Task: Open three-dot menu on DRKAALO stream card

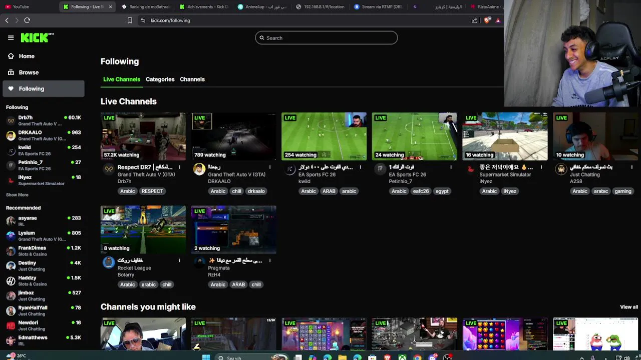Action: point(270,167)
